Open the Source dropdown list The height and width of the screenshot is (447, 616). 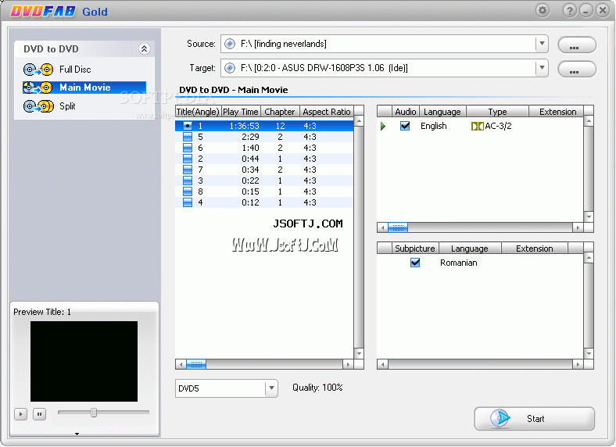click(x=542, y=44)
